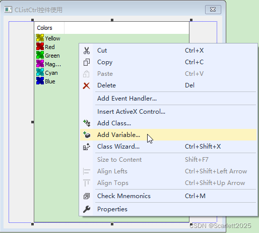
Task: Click the Align Lefts icon
Action: pyautogui.click(x=87, y=171)
